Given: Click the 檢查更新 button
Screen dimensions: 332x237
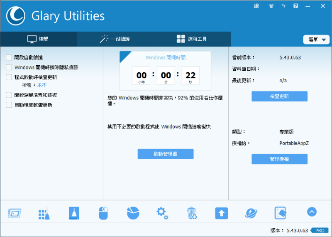Looking at the screenshot, I should pyautogui.click(x=279, y=96).
